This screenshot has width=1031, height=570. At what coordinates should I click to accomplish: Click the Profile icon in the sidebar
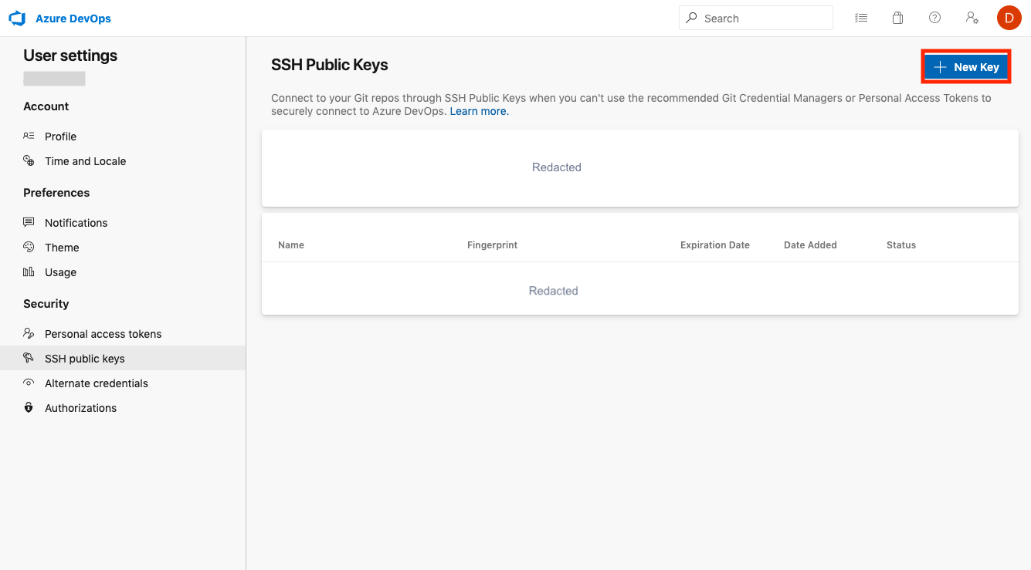click(x=29, y=136)
